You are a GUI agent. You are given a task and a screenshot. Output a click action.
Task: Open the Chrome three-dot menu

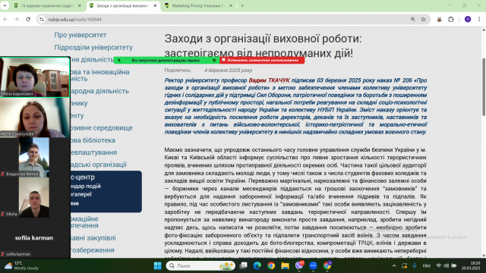click(479, 19)
